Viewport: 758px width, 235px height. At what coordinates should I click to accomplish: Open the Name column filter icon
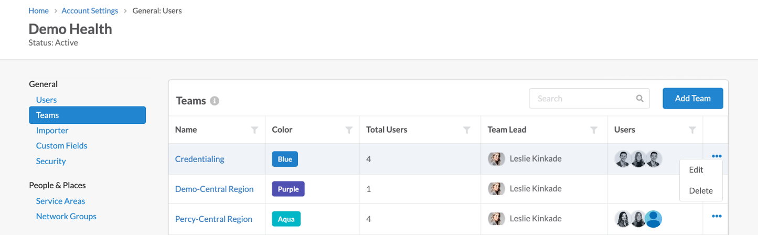(x=254, y=130)
